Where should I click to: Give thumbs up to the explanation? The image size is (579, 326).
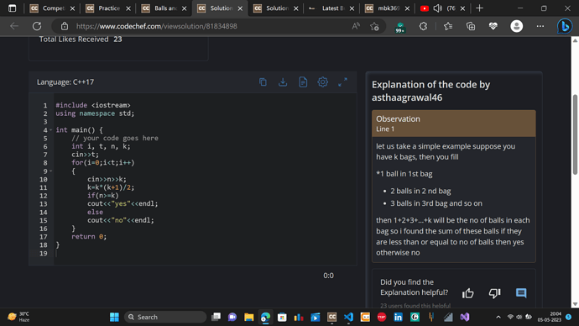click(468, 293)
